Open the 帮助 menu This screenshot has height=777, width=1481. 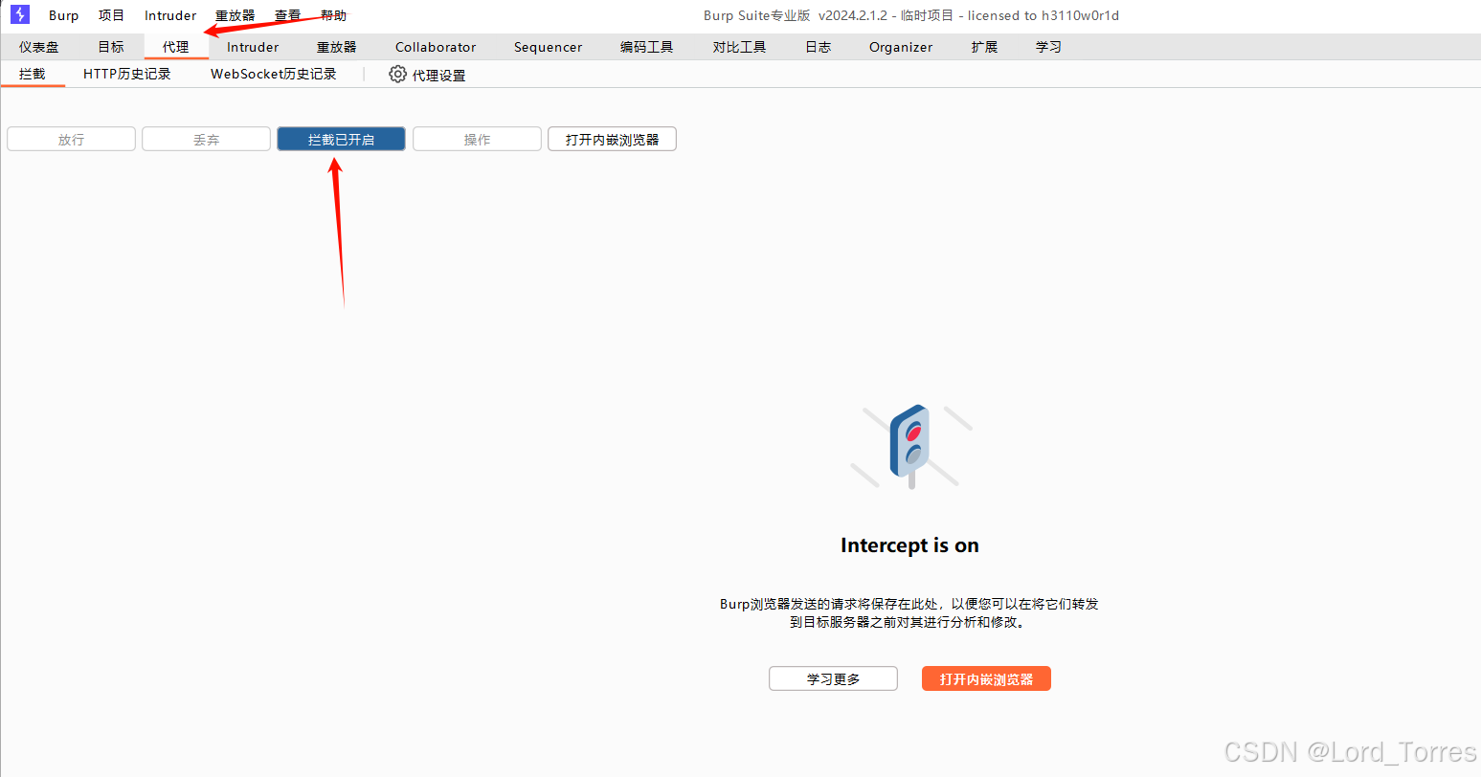(333, 15)
